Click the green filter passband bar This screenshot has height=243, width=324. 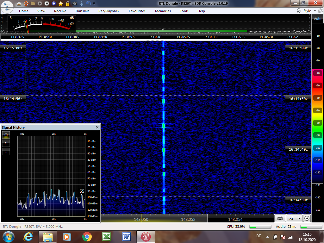tap(161, 32)
